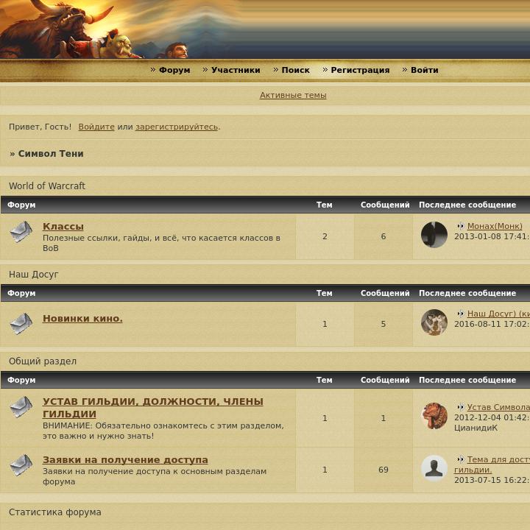
Task: Click the date 2013-01-08 17:41
Action: pyautogui.click(x=492, y=236)
